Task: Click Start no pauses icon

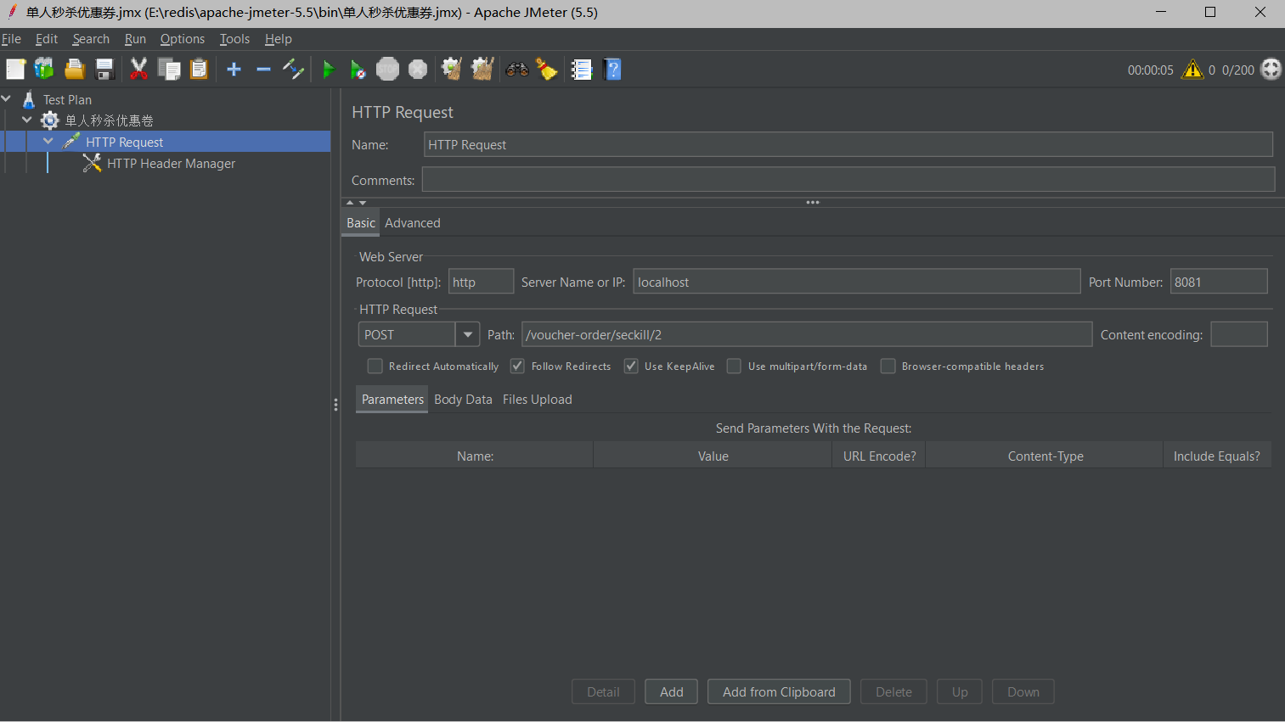Action: coord(358,70)
